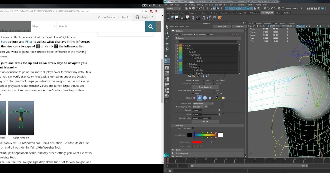Open the Rigging menu set dropdown
This screenshot has height=173, width=330.
173,9
